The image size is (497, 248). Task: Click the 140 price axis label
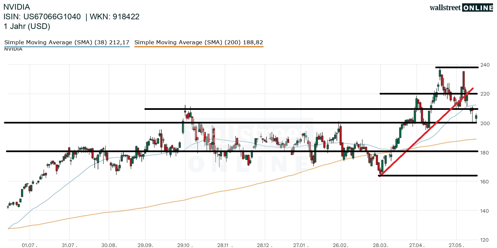485,211
